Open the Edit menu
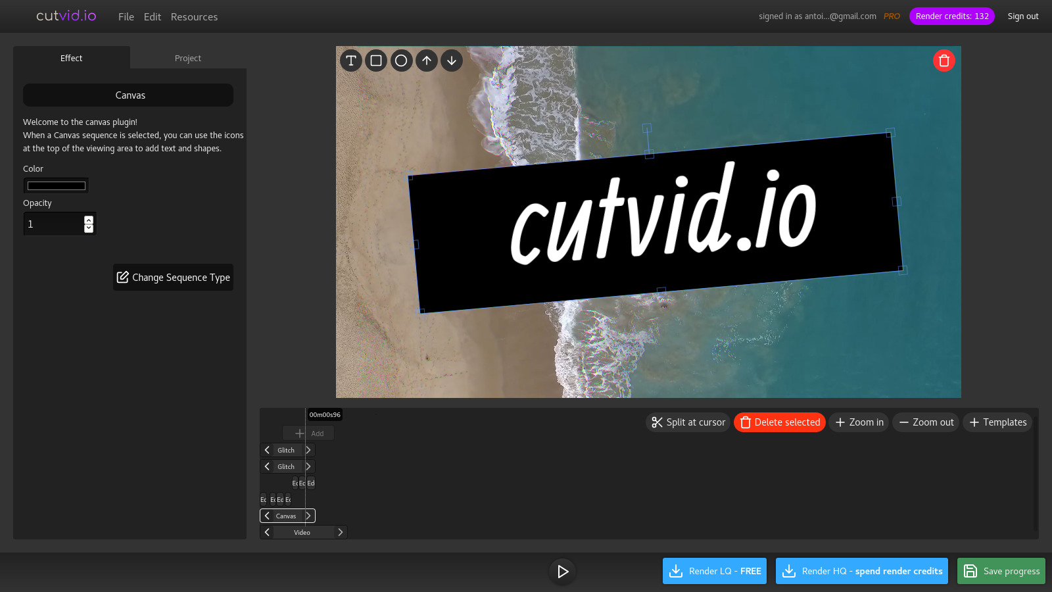This screenshot has height=592, width=1052. tap(153, 17)
